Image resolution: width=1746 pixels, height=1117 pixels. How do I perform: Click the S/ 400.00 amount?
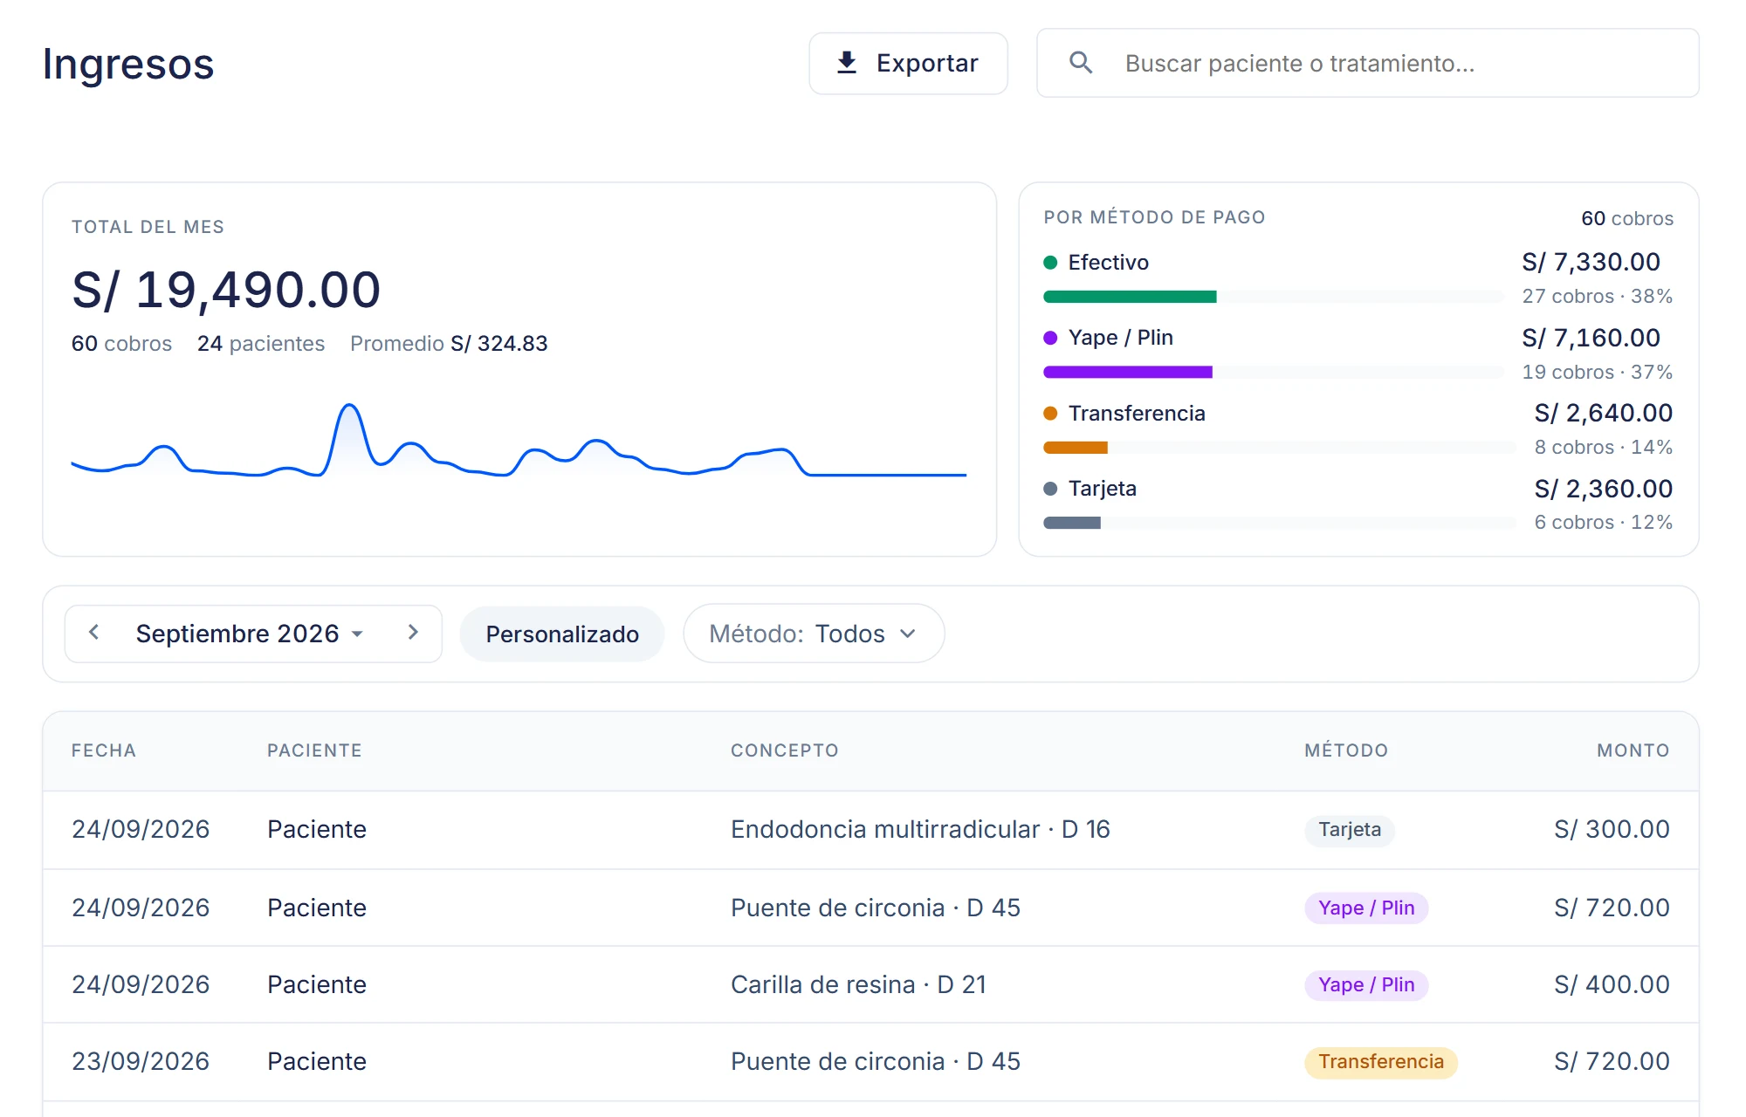click(1612, 984)
